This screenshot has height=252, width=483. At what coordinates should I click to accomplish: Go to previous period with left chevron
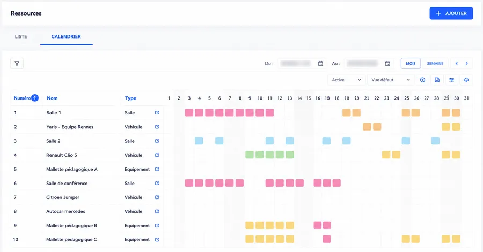click(x=457, y=64)
